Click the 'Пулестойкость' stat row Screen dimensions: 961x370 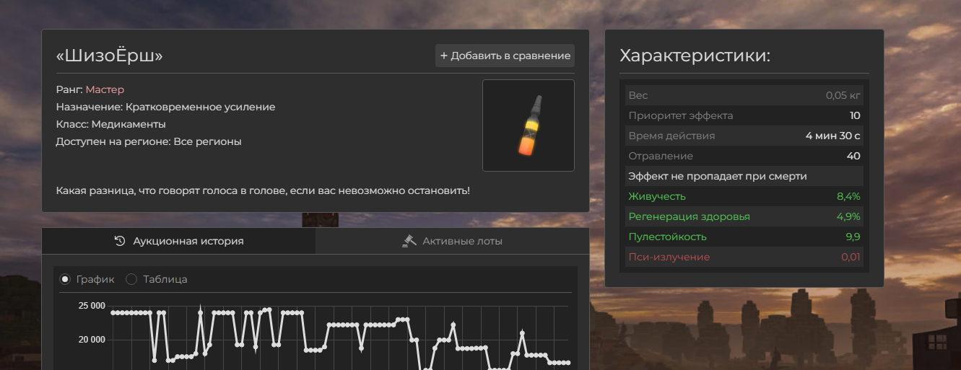pyautogui.click(x=744, y=237)
